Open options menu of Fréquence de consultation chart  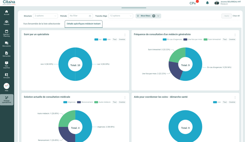point(235,35)
